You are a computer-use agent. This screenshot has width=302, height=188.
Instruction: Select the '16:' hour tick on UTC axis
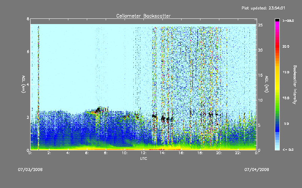[182, 153]
